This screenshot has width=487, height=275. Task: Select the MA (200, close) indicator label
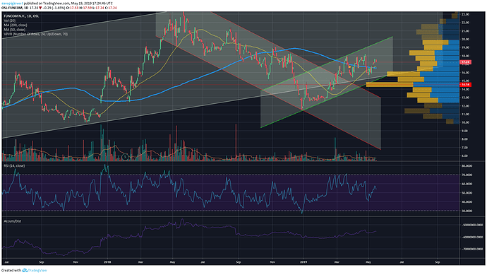click(16, 25)
